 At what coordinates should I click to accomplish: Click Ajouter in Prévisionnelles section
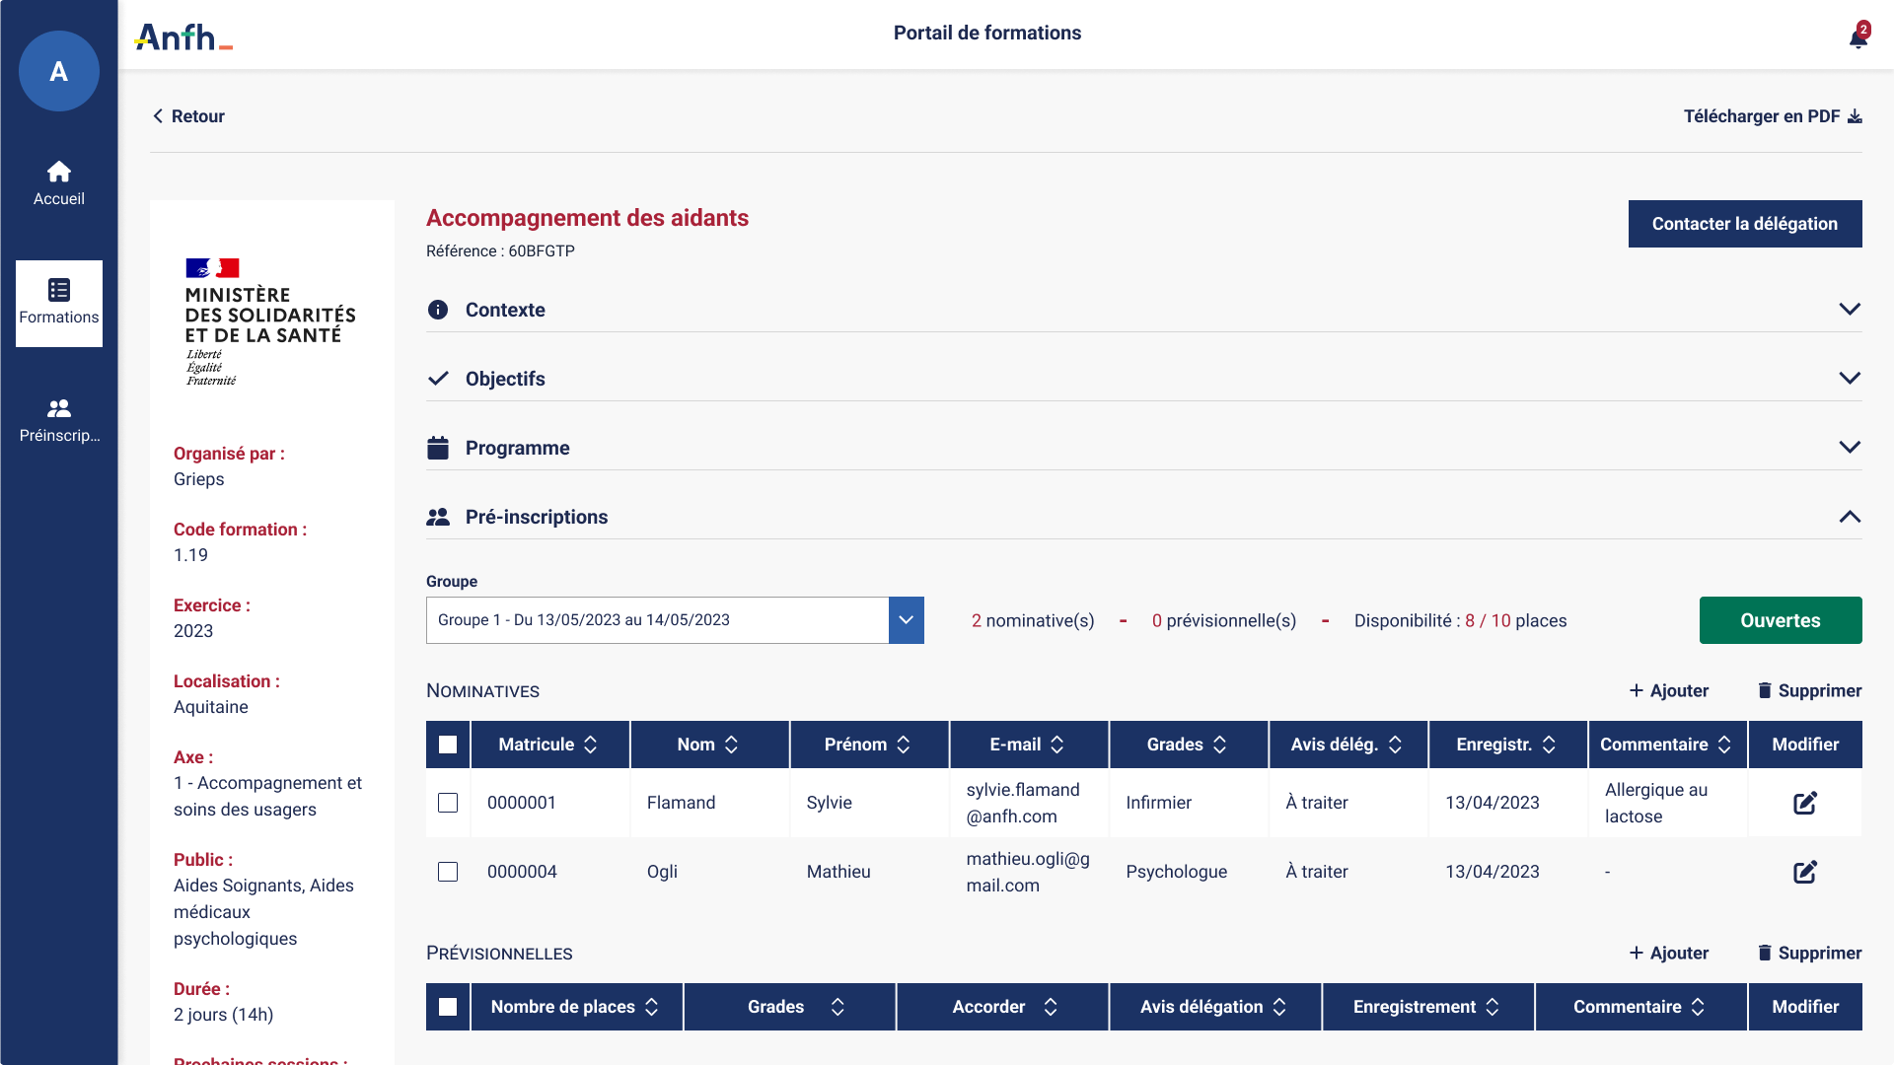coord(1669,953)
